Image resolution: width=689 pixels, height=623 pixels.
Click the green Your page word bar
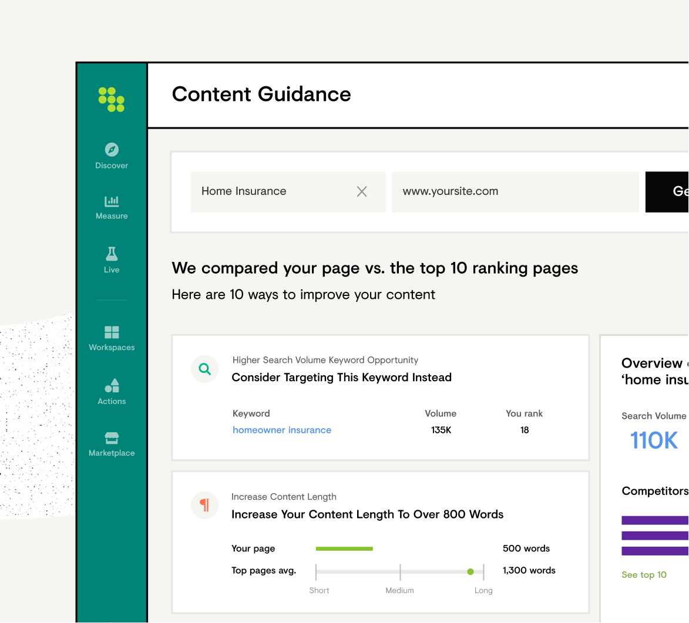[344, 548]
